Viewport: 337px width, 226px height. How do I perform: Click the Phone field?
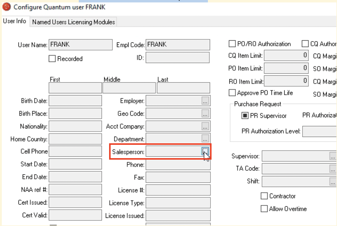(x=178, y=165)
